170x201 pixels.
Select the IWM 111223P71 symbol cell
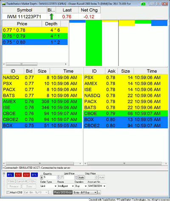[x=24, y=17]
